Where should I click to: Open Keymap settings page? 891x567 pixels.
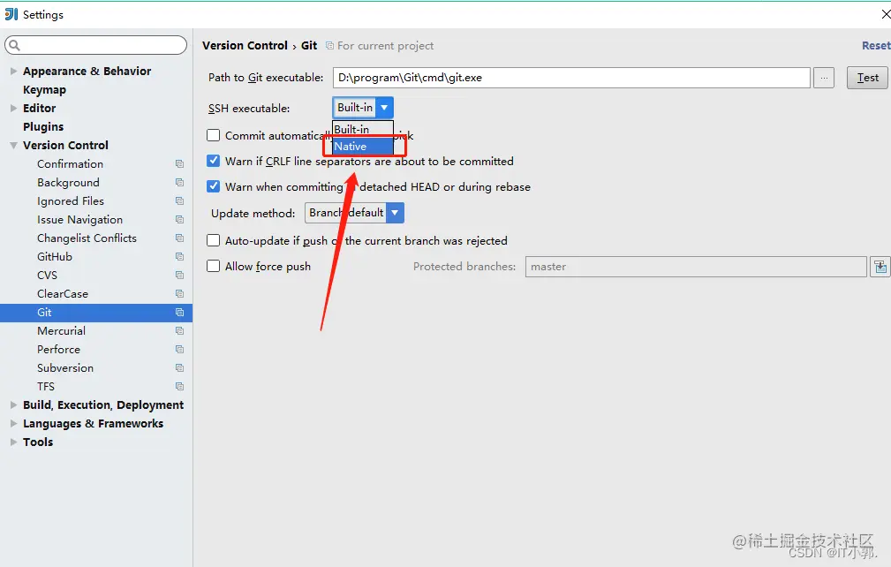[x=44, y=90]
